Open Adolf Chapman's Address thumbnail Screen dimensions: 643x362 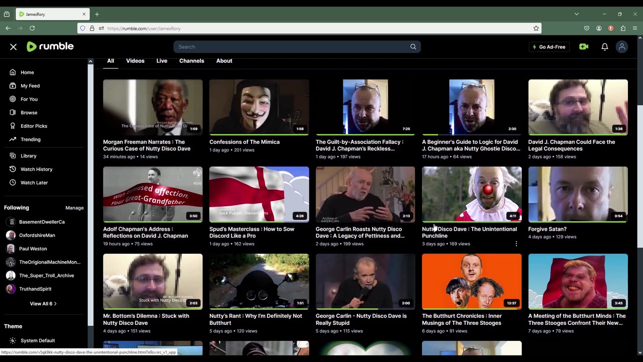pyautogui.click(x=153, y=194)
